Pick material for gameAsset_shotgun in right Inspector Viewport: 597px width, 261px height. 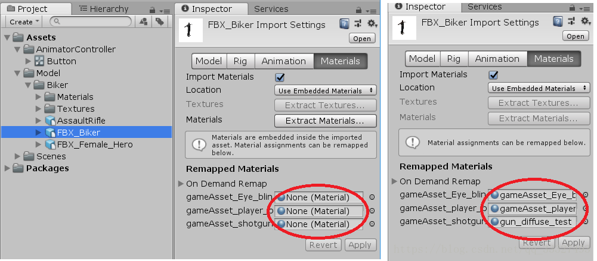(586, 222)
